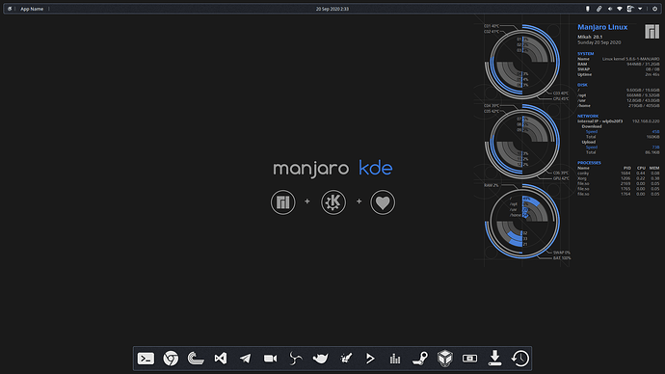The height and width of the screenshot is (374, 665).
Task: Open the download arrow app in dock
Action: coord(495,359)
